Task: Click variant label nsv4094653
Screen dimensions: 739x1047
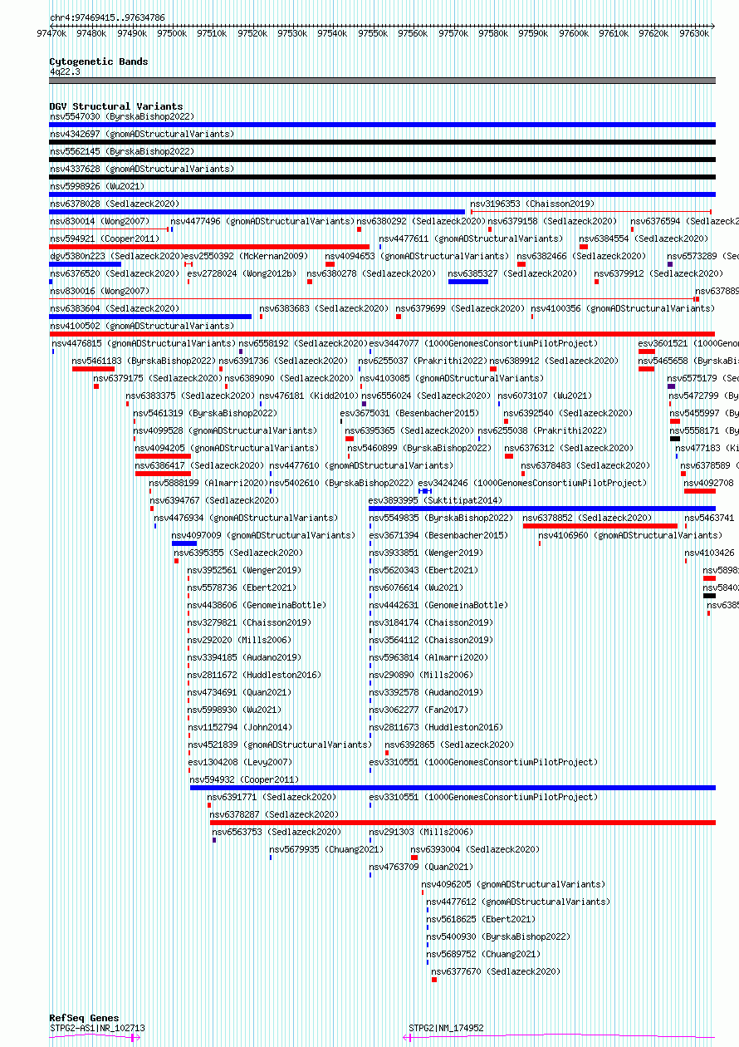Action: 417,256
